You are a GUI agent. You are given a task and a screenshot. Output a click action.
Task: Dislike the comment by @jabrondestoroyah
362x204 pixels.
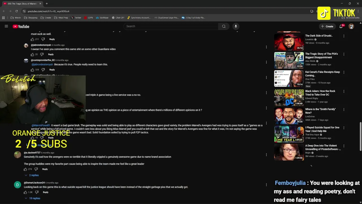(42, 54)
